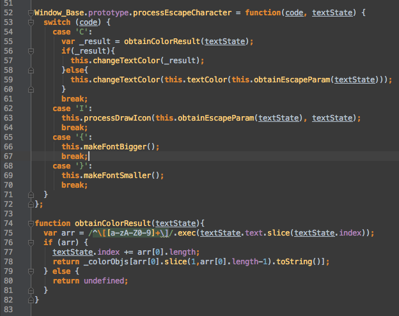Click the fold end marker on line 71
Screen dimensions: 399x316
31,195
